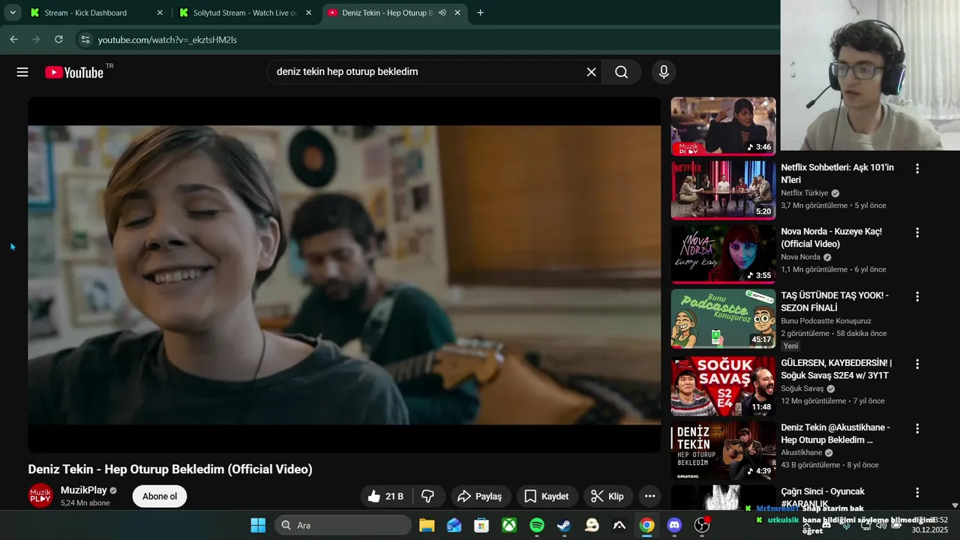This screenshot has height=540, width=960.
Task: Reload the YouTube page
Action: coord(58,39)
